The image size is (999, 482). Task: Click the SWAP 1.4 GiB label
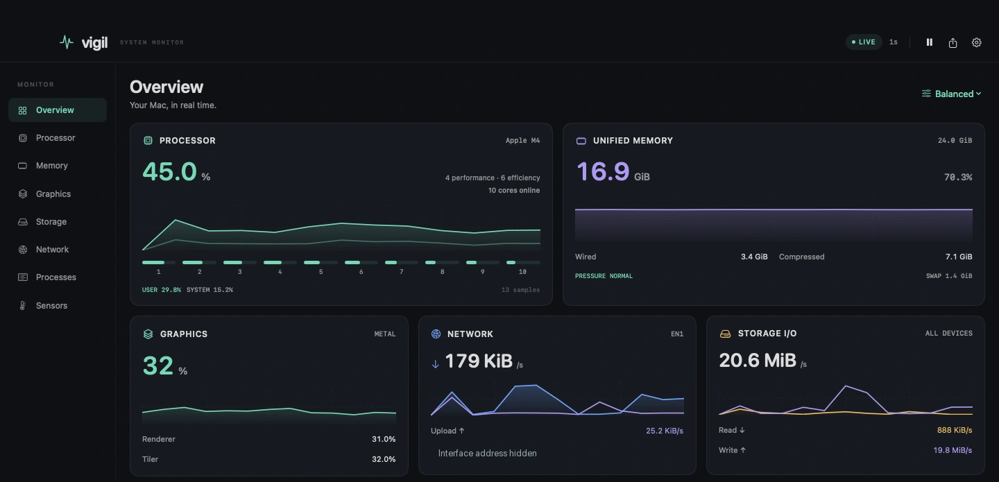click(x=949, y=276)
